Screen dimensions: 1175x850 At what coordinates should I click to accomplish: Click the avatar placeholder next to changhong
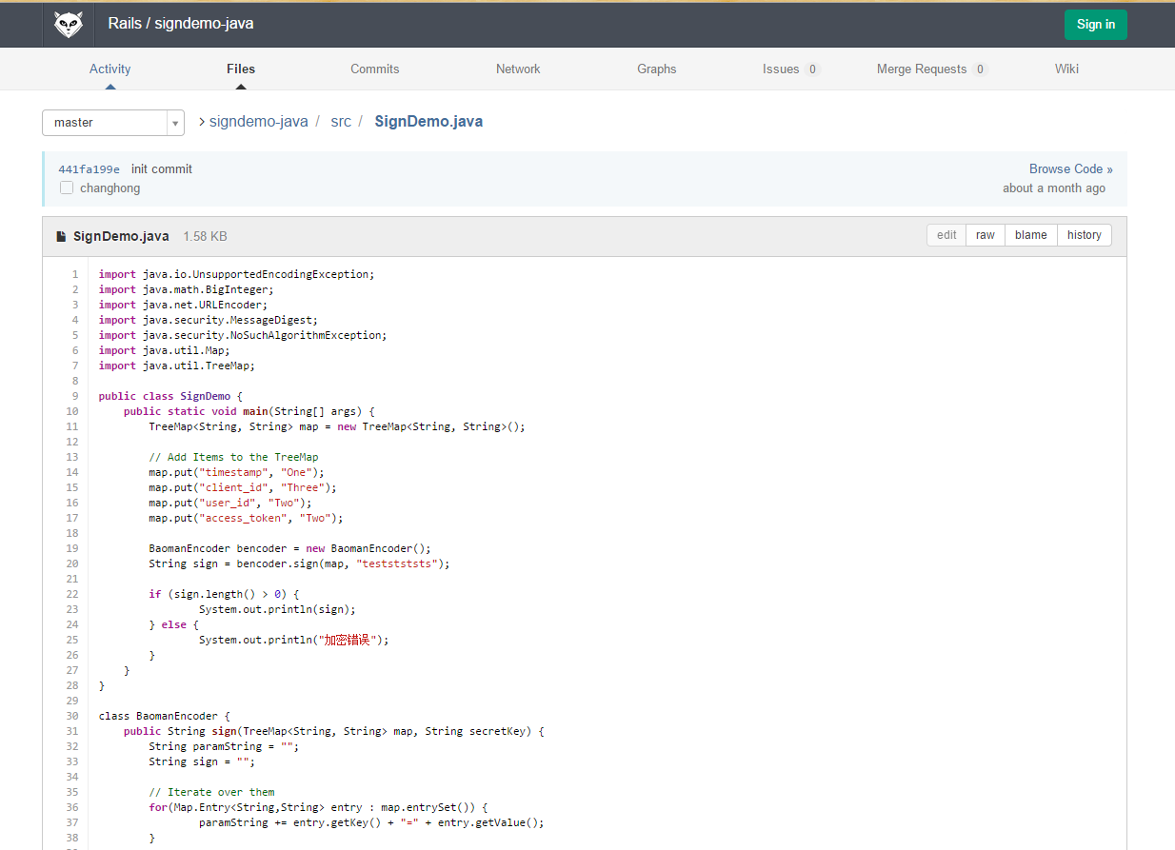[67, 188]
